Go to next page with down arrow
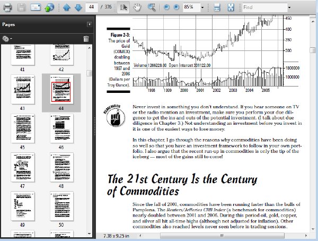This screenshot has height=241, width=318. [x=78, y=7]
